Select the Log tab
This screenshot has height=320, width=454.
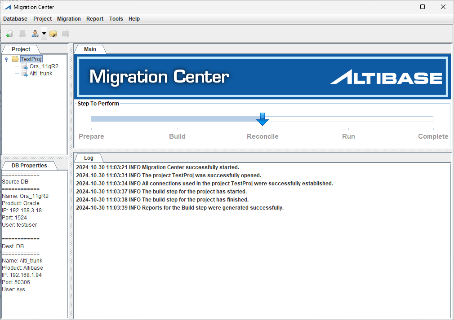pos(89,158)
